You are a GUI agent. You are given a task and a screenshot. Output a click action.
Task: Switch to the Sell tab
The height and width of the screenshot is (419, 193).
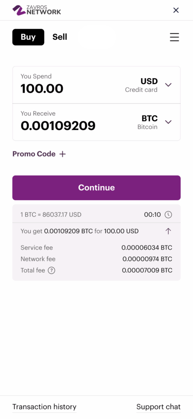[x=60, y=37]
